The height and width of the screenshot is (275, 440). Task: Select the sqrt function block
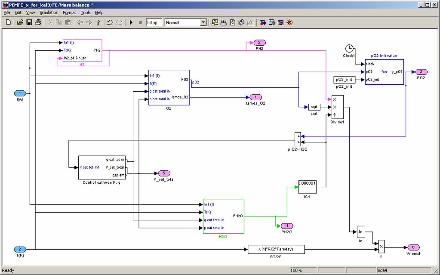pos(314,107)
